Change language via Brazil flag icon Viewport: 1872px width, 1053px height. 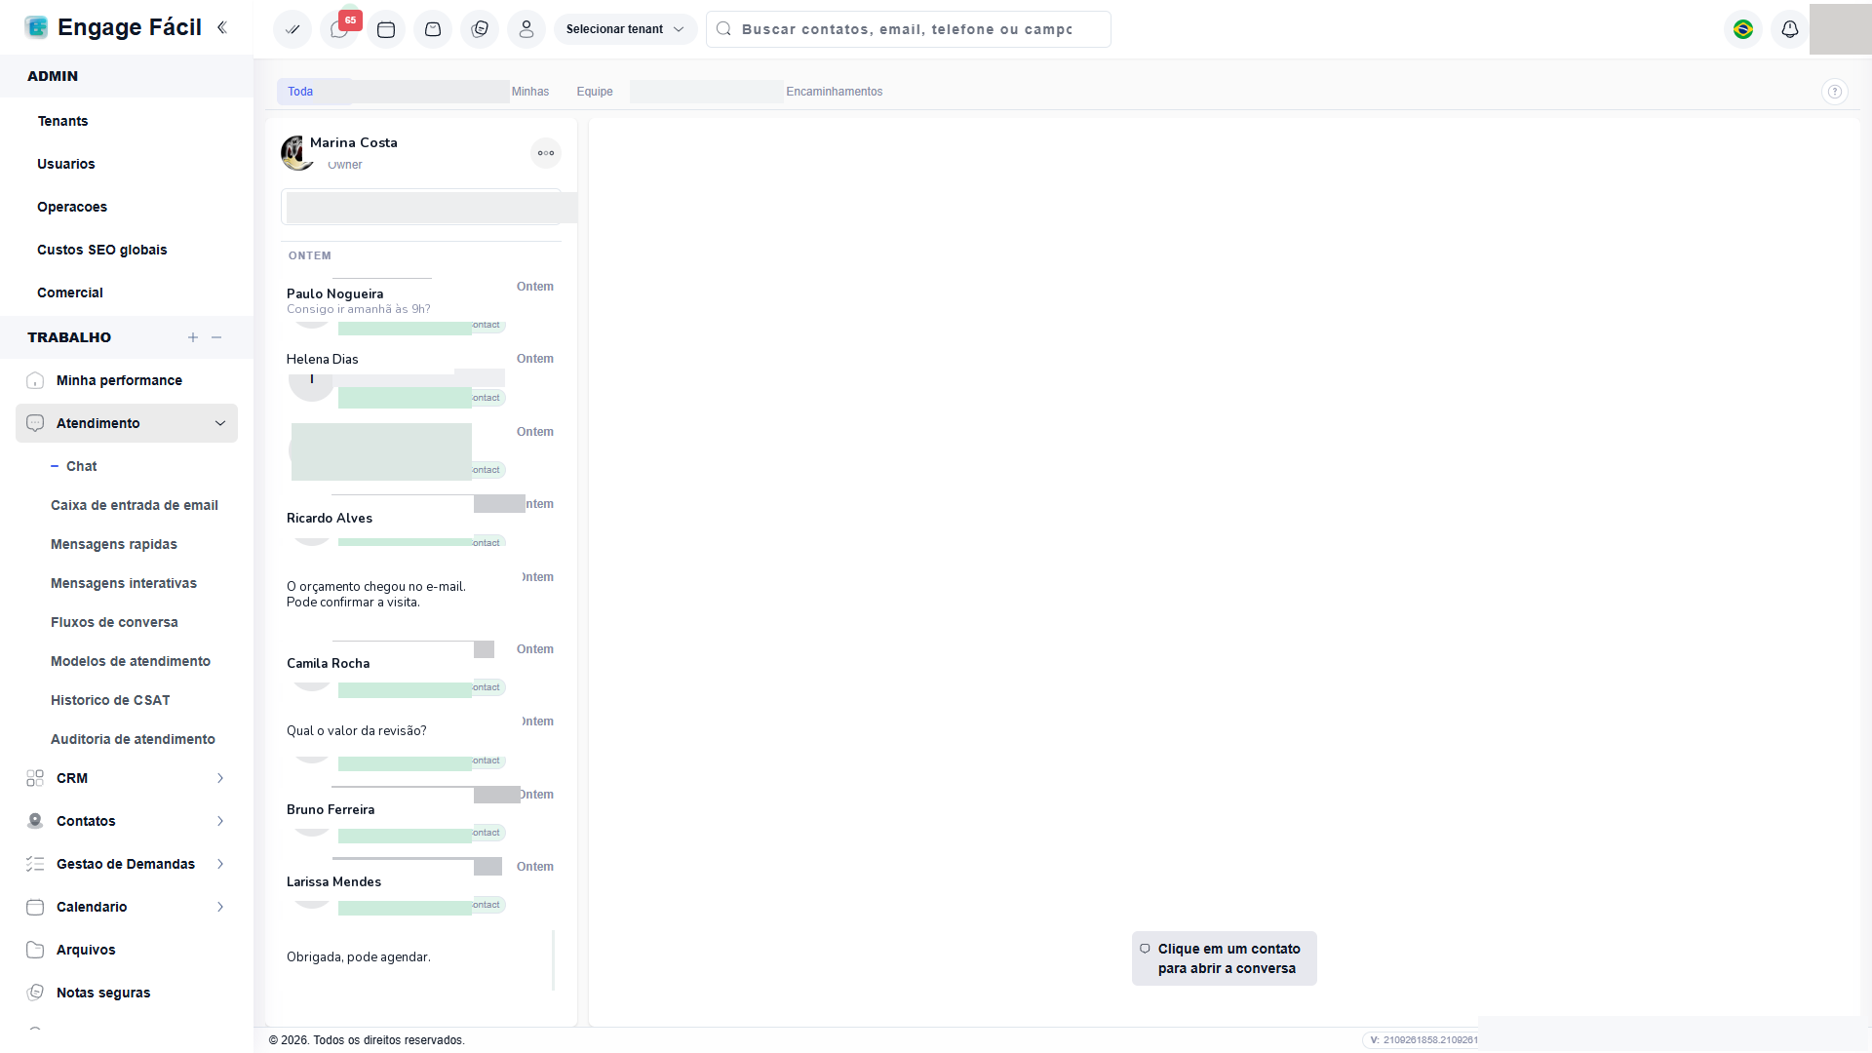point(1743,29)
